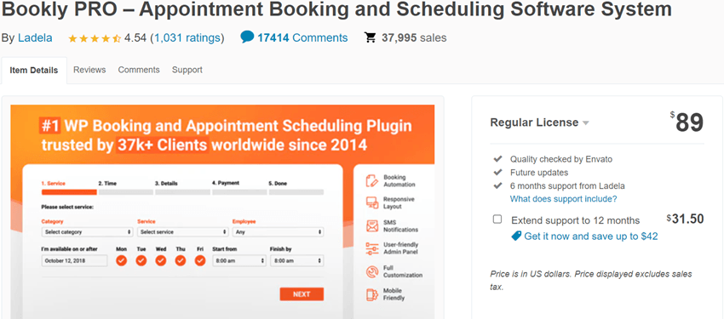Click the Responsive Layout icon in preview
Screen dimensions: 724x319
pos(371,202)
